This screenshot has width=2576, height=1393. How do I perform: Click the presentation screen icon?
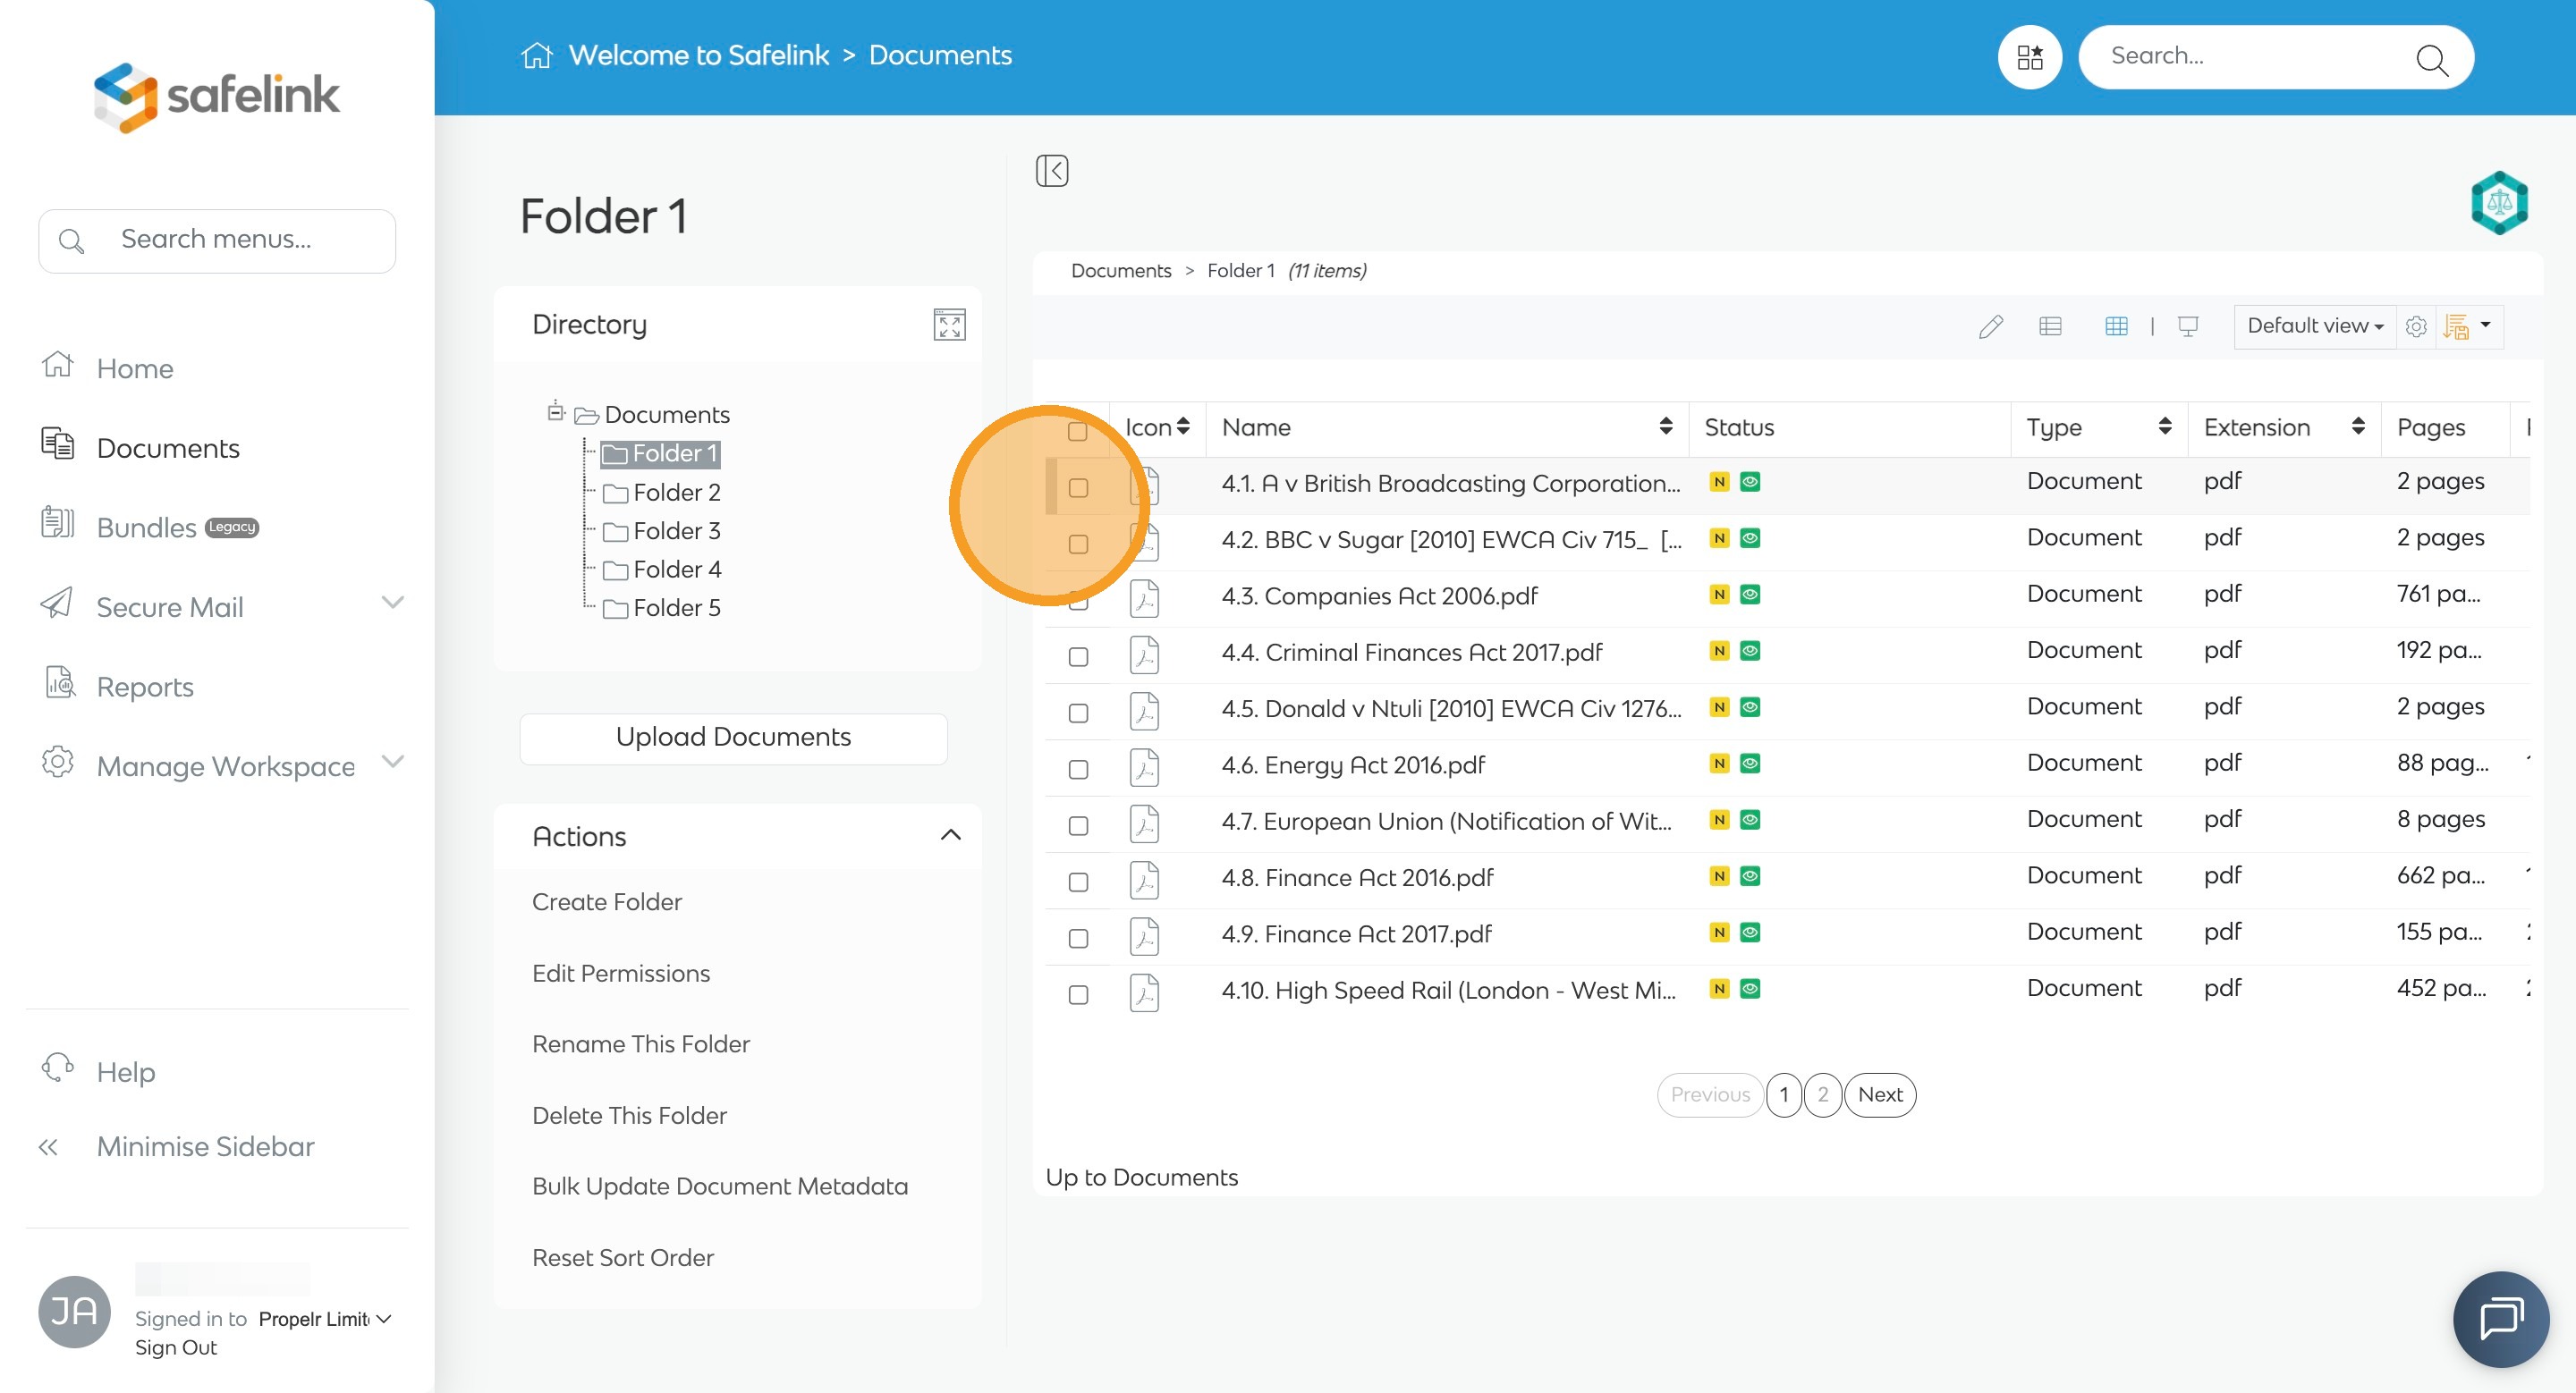pyautogui.click(x=2188, y=325)
